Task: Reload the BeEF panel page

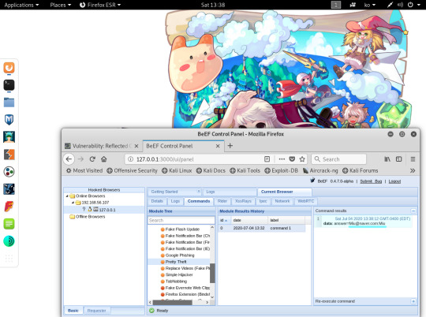Action: 92,159
